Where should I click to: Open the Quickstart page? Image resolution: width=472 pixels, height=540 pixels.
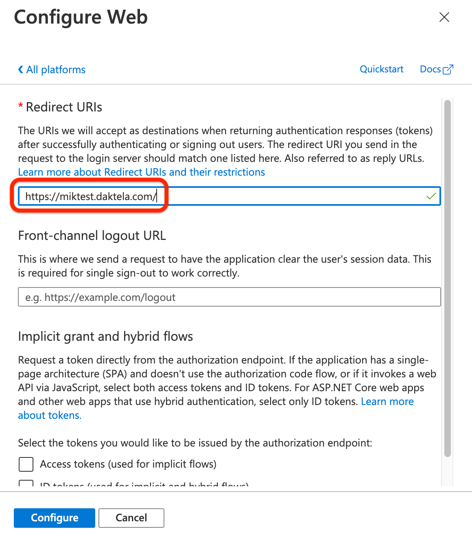381,69
